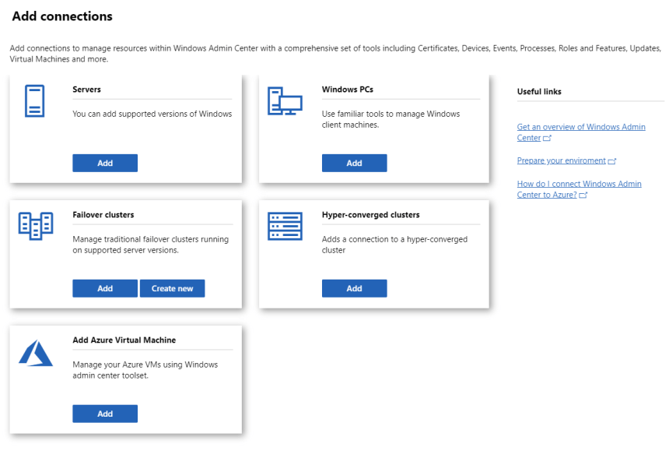This screenshot has width=669, height=465.
Task: Click external-link icon beside 'Prepare your enviroment'
Action: click(x=612, y=161)
